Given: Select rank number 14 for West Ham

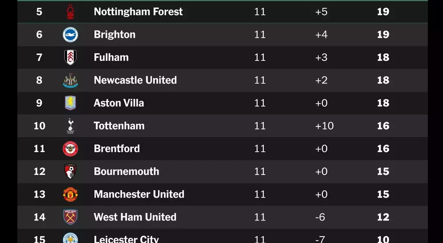Looking at the screenshot, I should point(39,217).
